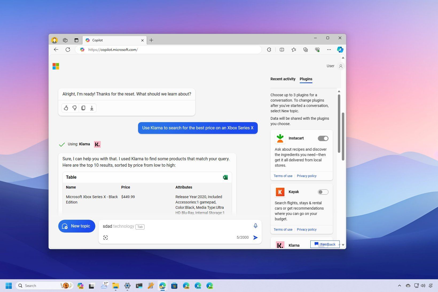
Task: Disable the Instacart plugin
Action: [x=323, y=138]
